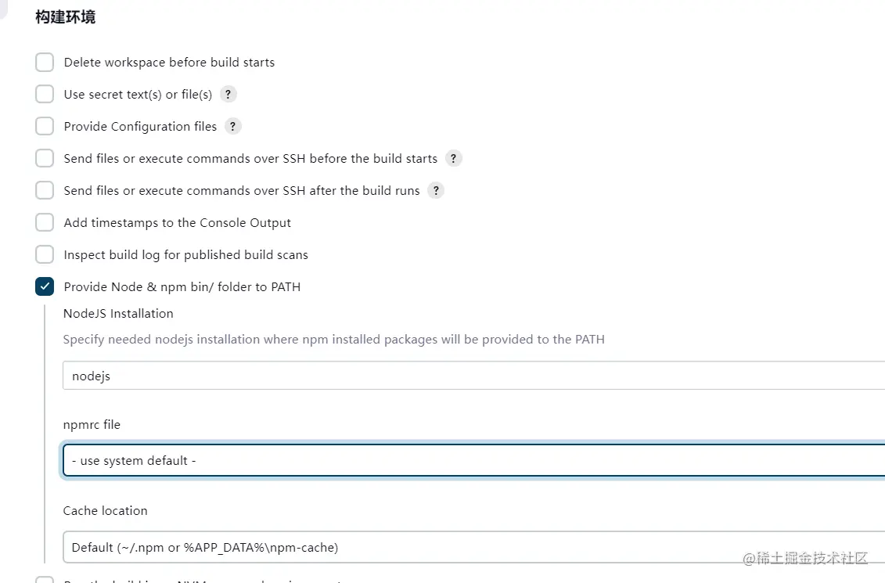
Task: Click the Cache location label
Action: point(105,511)
